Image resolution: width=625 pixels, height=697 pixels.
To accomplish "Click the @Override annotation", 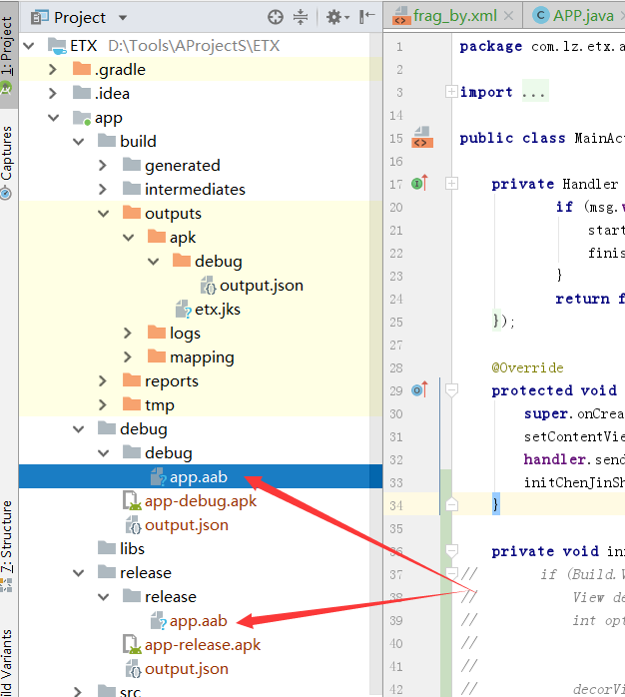I will coord(527,367).
